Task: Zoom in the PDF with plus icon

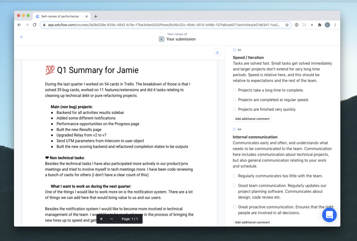Action: (x=101, y=219)
